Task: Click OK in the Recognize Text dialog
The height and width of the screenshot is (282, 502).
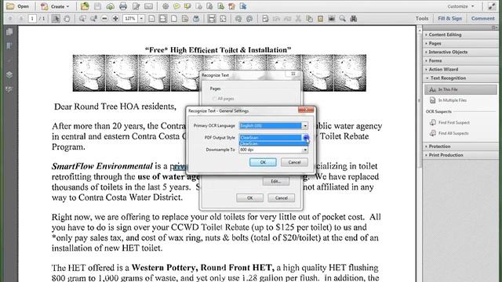Action: pos(249,198)
